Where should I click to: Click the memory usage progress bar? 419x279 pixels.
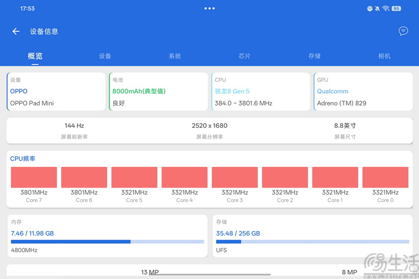[107, 242]
